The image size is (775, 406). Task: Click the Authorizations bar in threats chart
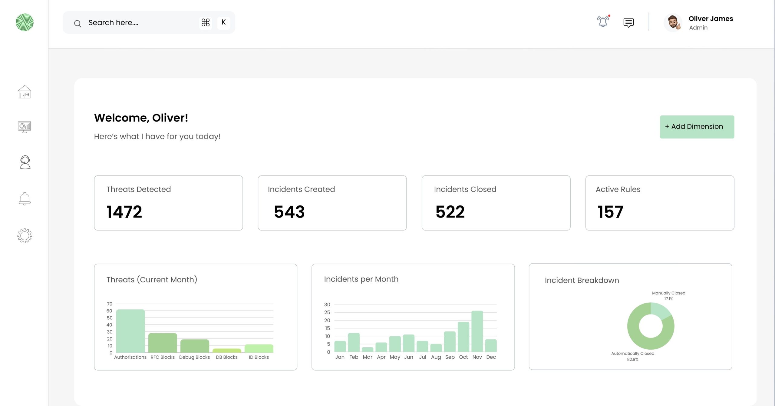pyautogui.click(x=130, y=331)
